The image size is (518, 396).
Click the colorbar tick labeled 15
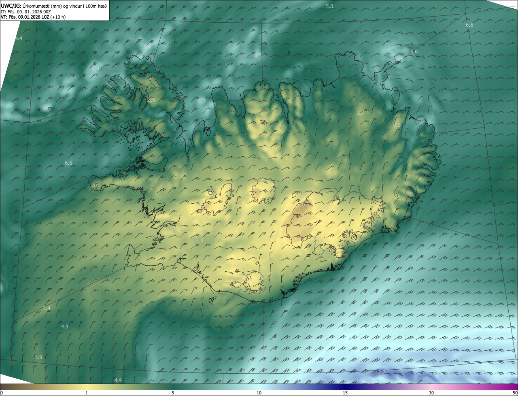pyautogui.click(x=345, y=393)
